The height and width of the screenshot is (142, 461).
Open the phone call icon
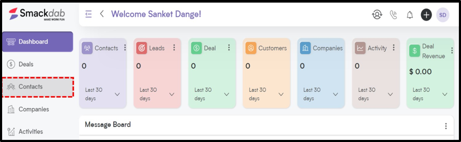[x=393, y=15]
